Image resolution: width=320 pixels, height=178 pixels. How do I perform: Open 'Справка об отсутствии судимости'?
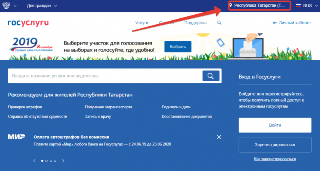(x=38, y=116)
